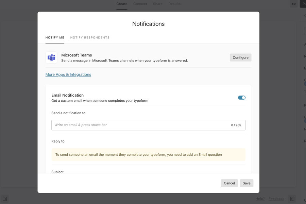This screenshot has width=306, height=204.
Task: Toggle the right sidebar panel icon
Action: click(x=292, y=199)
